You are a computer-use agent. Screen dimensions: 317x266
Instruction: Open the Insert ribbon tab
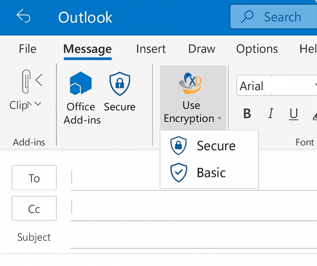(x=151, y=49)
